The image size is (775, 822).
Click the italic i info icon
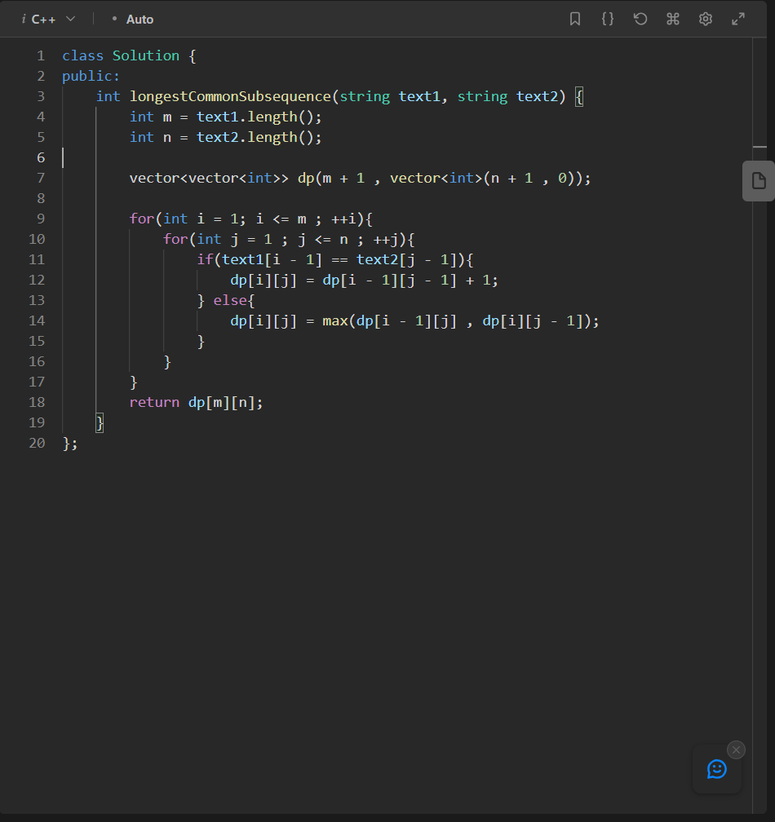(x=24, y=20)
